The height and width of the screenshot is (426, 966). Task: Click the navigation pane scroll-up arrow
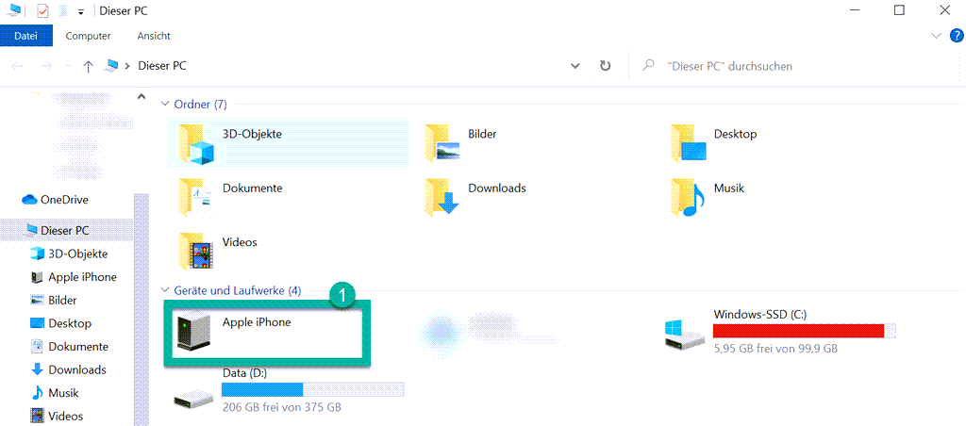(x=142, y=97)
